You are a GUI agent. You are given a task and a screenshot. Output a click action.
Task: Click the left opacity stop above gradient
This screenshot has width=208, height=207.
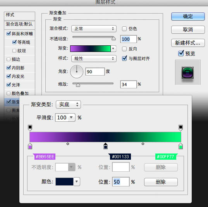coord(30,128)
